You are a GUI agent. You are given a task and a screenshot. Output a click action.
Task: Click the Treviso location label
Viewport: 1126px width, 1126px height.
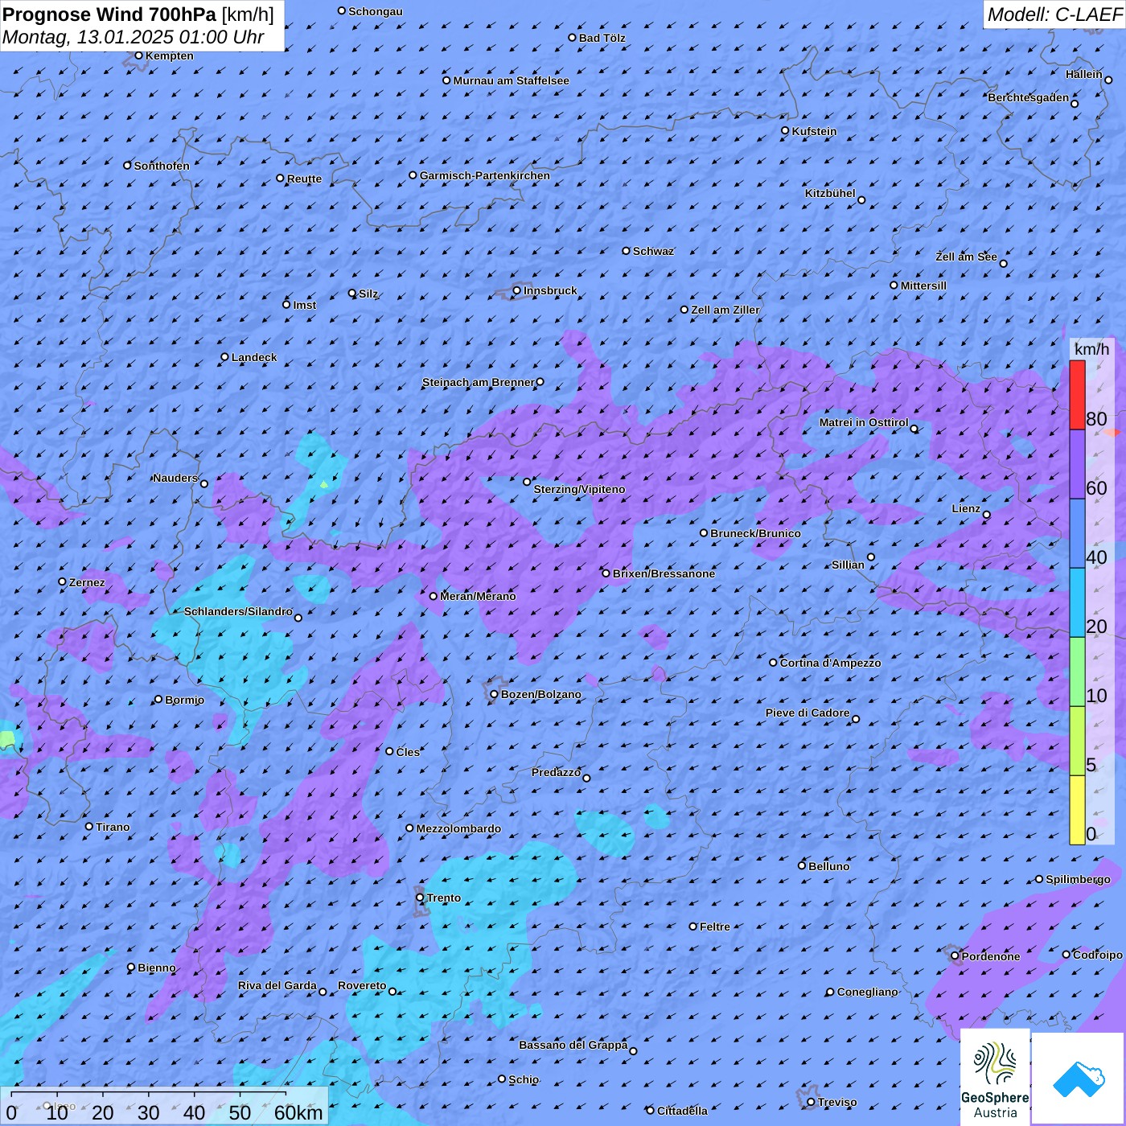(x=837, y=1102)
